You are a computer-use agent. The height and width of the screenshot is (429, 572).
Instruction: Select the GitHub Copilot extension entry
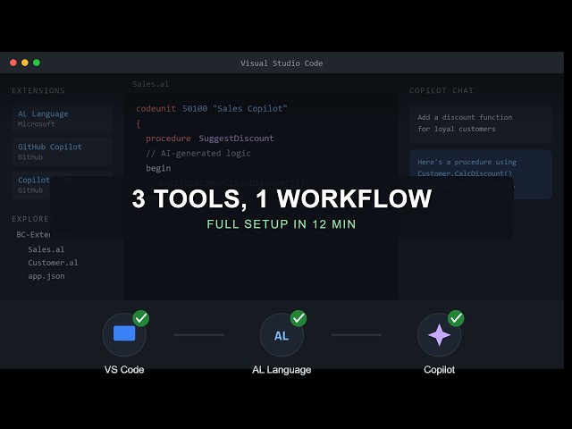pos(62,152)
